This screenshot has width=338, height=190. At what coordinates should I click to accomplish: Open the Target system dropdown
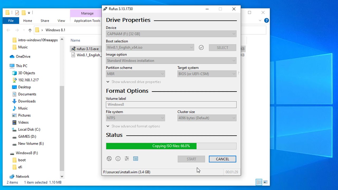click(207, 74)
